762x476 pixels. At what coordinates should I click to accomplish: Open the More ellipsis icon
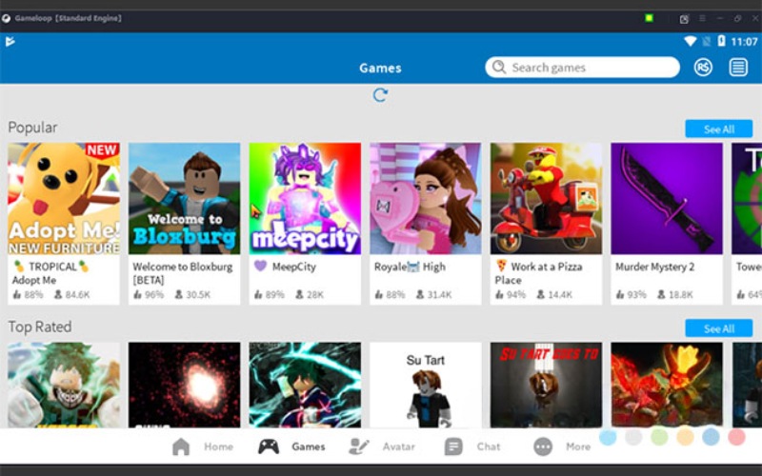click(543, 446)
